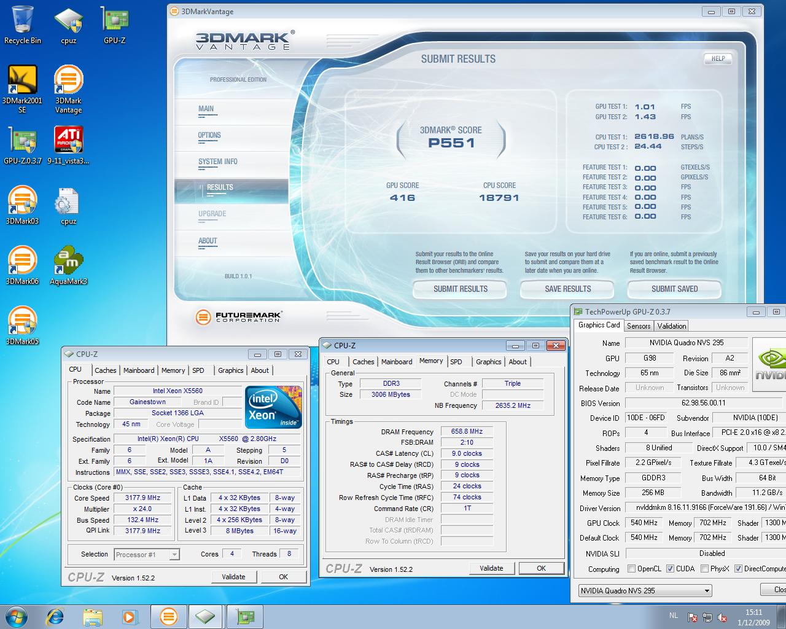Toggle the CUDA checkbox in GPU-Z
This screenshot has width=786, height=629.
coord(670,569)
